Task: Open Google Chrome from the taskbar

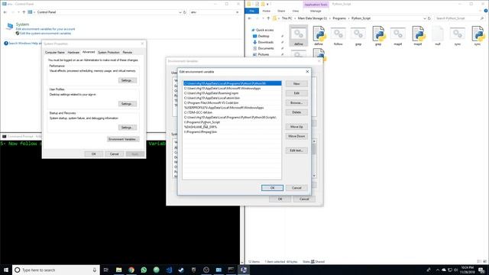Action: click(x=131, y=270)
